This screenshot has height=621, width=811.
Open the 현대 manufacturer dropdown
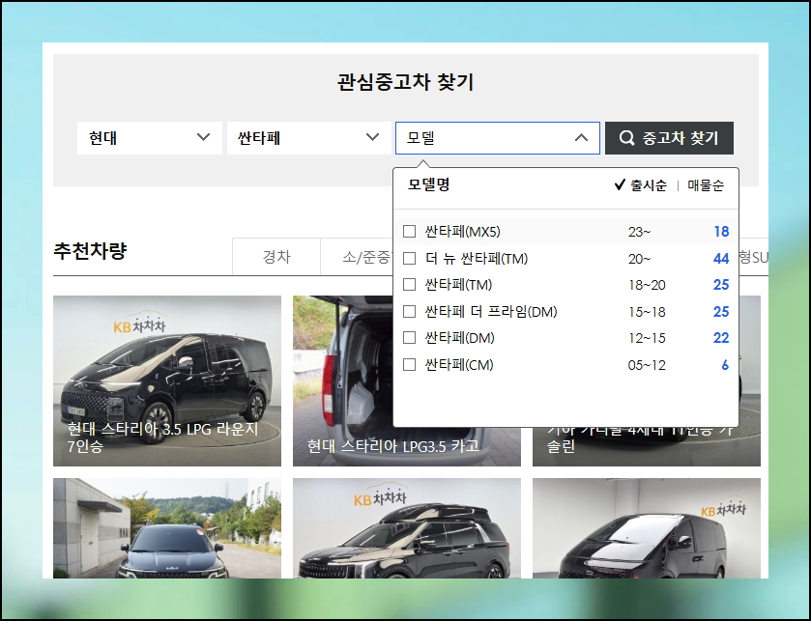click(150, 138)
